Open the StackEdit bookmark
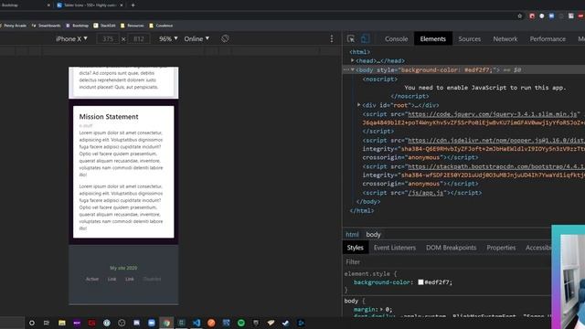 coord(104,26)
